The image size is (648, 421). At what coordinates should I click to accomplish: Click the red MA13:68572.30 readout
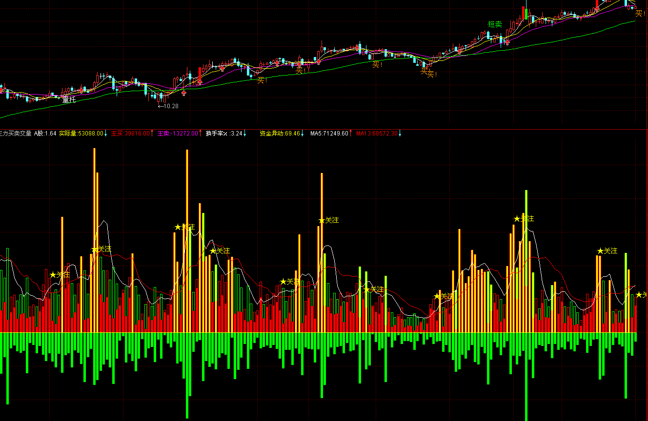point(377,133)
